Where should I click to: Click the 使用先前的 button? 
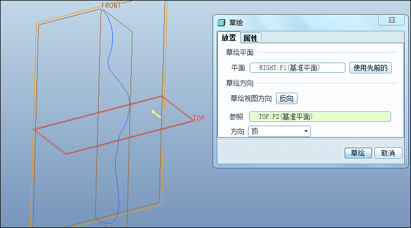(370, 68)
